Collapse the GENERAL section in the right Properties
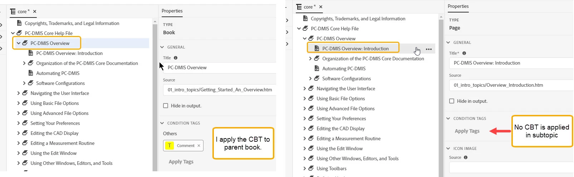574x177 pixels. pos(448,42)
